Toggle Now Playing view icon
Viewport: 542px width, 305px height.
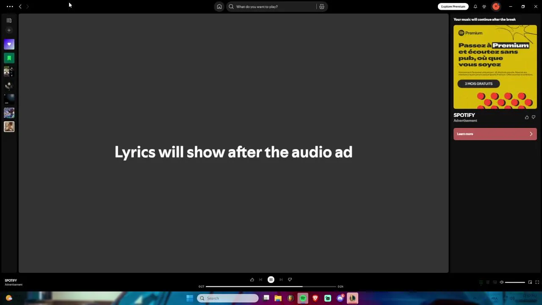point(481,282)
